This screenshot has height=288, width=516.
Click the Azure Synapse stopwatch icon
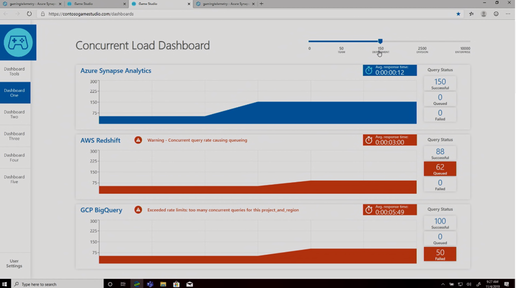[x=369, y=70]
